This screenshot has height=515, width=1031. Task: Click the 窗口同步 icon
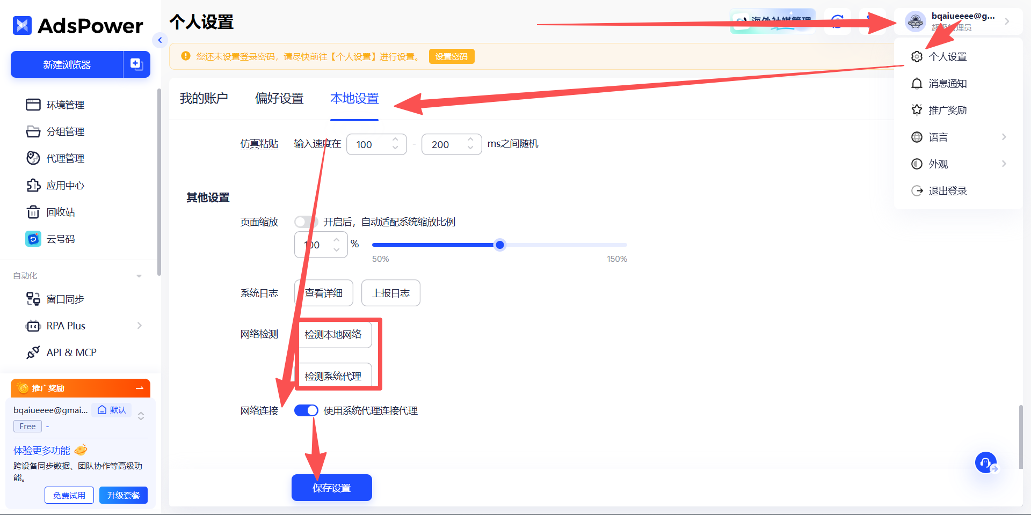pyautogui.click(x=33, y=299)
